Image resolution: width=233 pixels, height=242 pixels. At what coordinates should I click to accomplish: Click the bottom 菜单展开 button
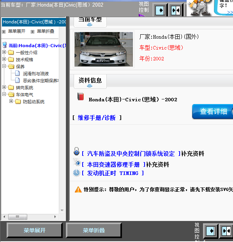35,230
